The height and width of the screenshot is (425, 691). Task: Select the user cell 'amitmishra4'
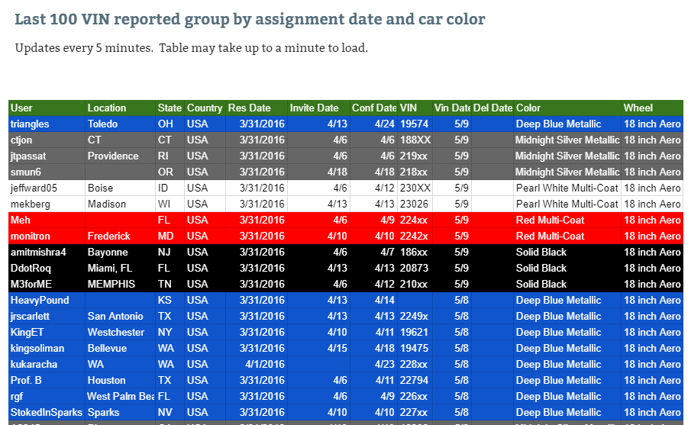(47, 252)
